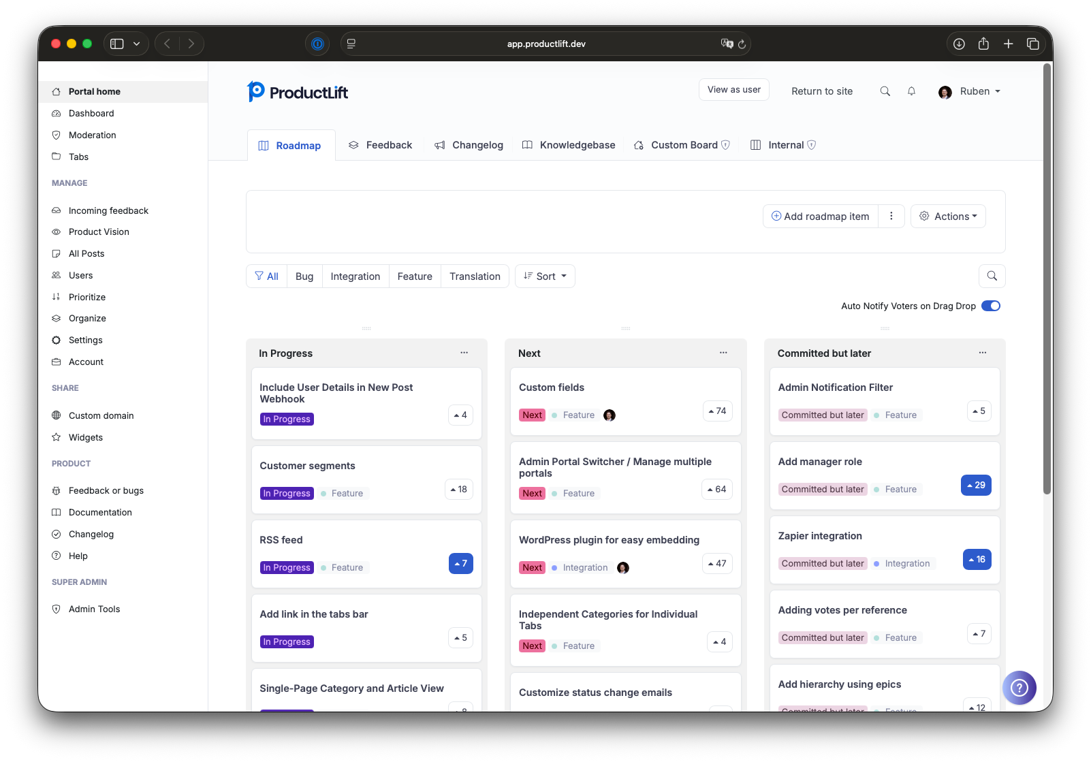
Task: Open the help question mark bubble
Action: [x=1019, y=687]
